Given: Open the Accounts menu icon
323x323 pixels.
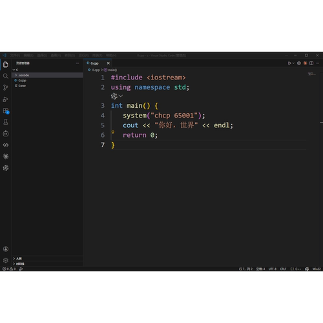Looking at the screenshot, I should tap(6, 249).
